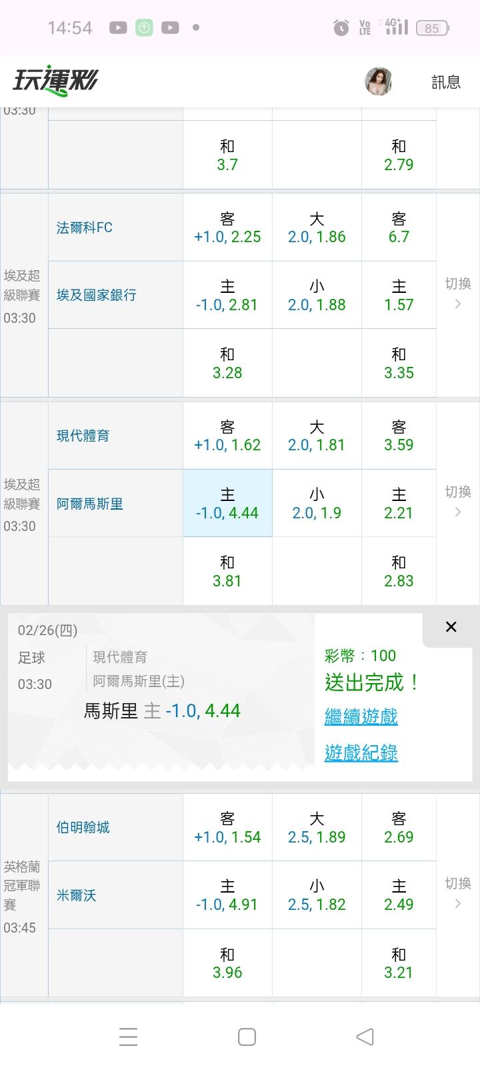Image resolution: width=480 pixels, height=1070 pixels.
Task: Expand 切換 for 伯明翰城 match
Action: click(x=457, y=893)
